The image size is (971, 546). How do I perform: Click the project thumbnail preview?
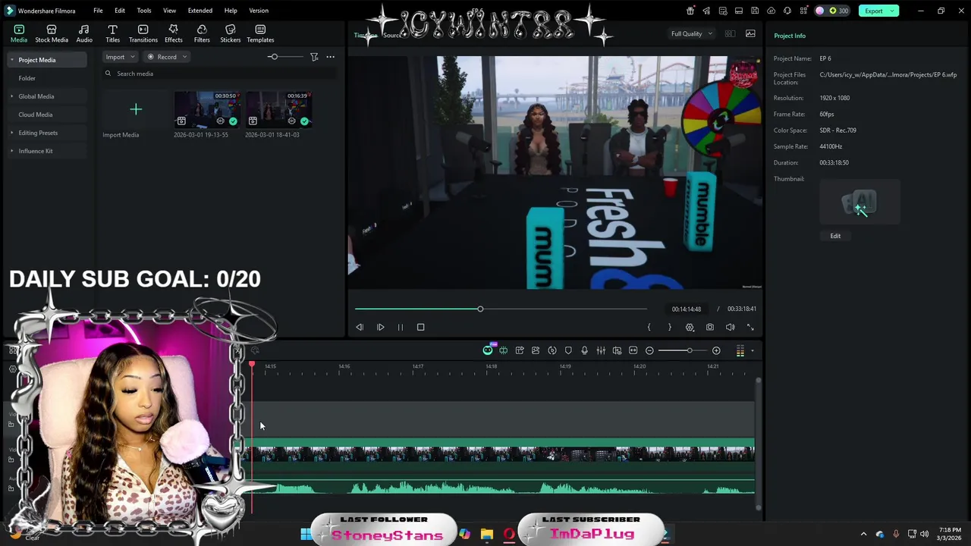tap(859, 202)
